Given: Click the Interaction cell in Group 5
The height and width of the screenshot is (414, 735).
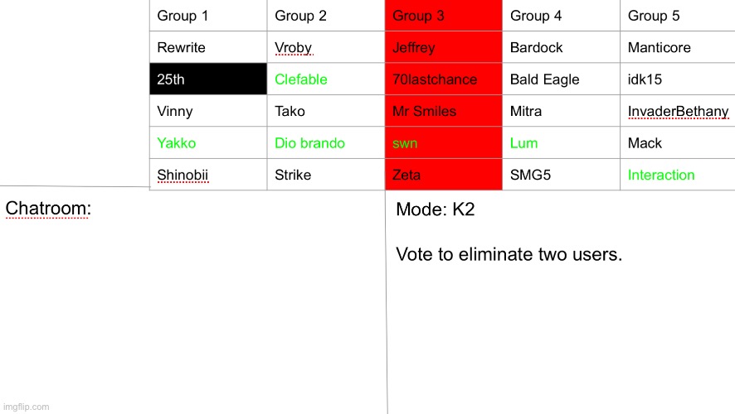Looking at the screenshot, I should tap(678, 175).
